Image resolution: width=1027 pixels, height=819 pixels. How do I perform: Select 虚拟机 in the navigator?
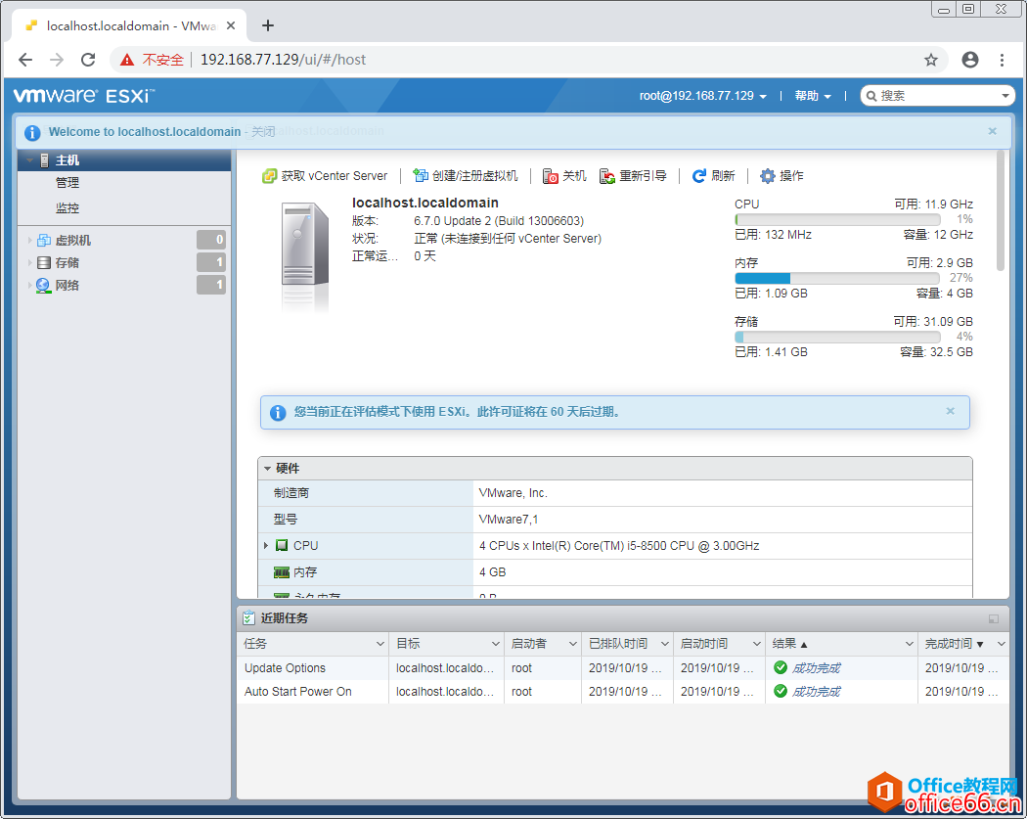(x=72, y=241)
